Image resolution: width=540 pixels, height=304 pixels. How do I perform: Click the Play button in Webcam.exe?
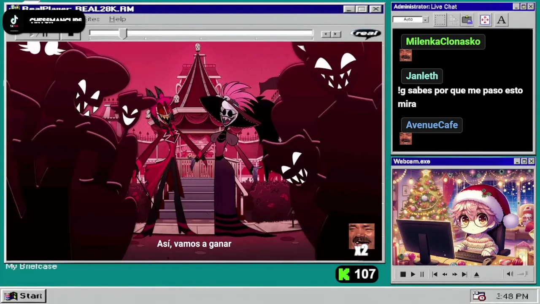point(413,274)
